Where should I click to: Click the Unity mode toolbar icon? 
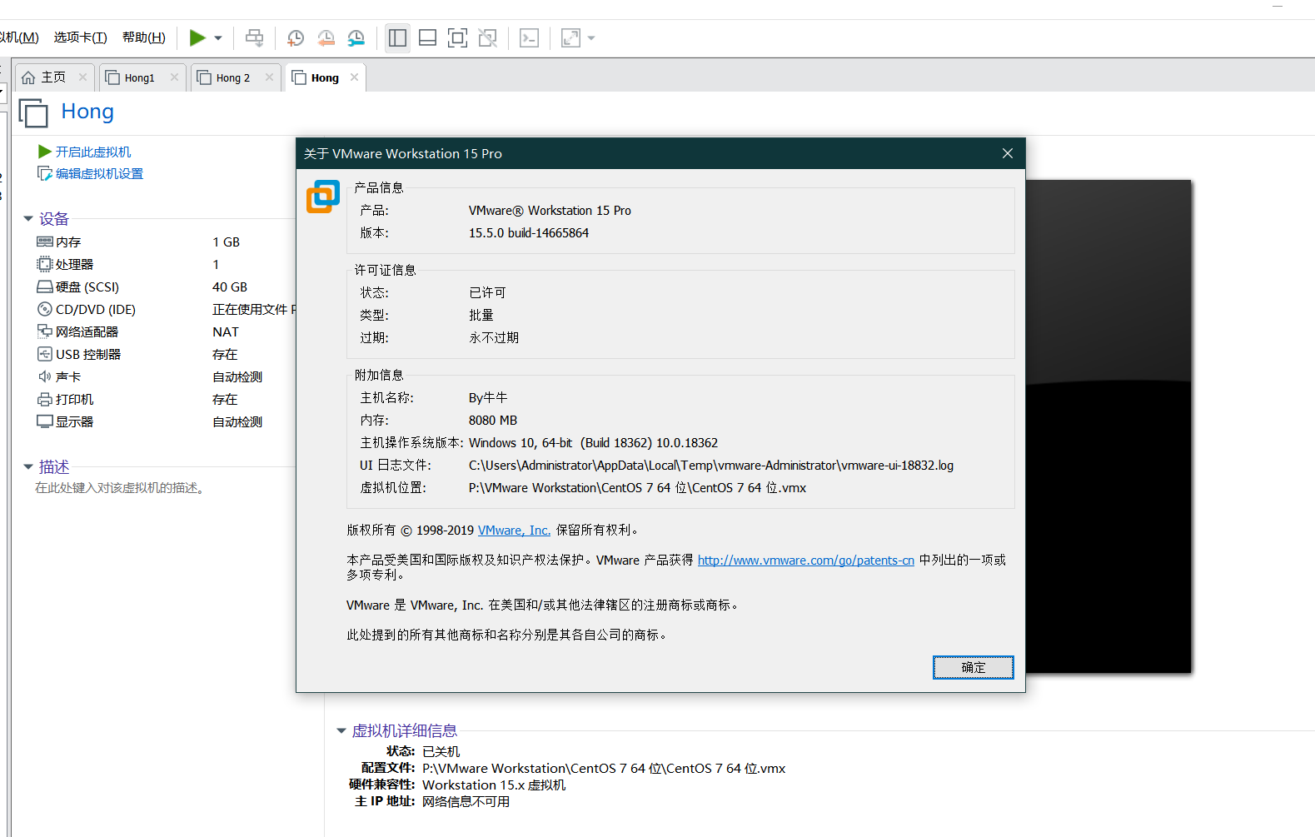(488, 37)
